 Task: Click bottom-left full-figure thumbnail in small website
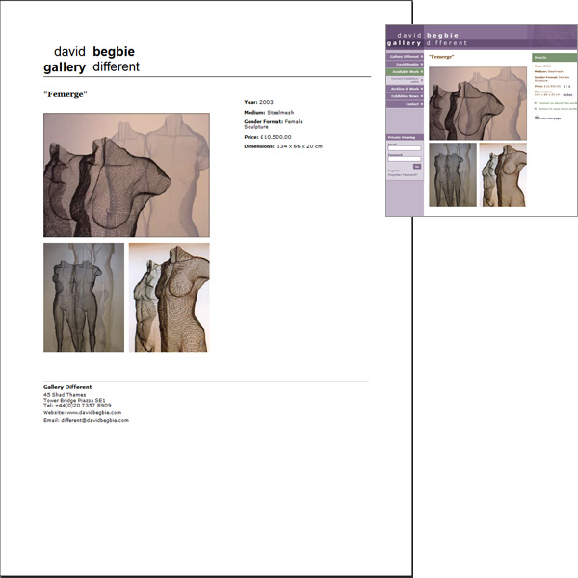click(x=453, y=174)
